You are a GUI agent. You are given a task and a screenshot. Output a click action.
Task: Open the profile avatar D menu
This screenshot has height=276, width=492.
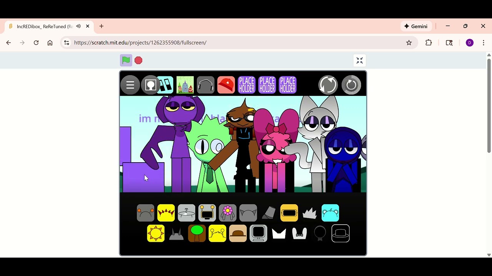[x=470, y=43]
